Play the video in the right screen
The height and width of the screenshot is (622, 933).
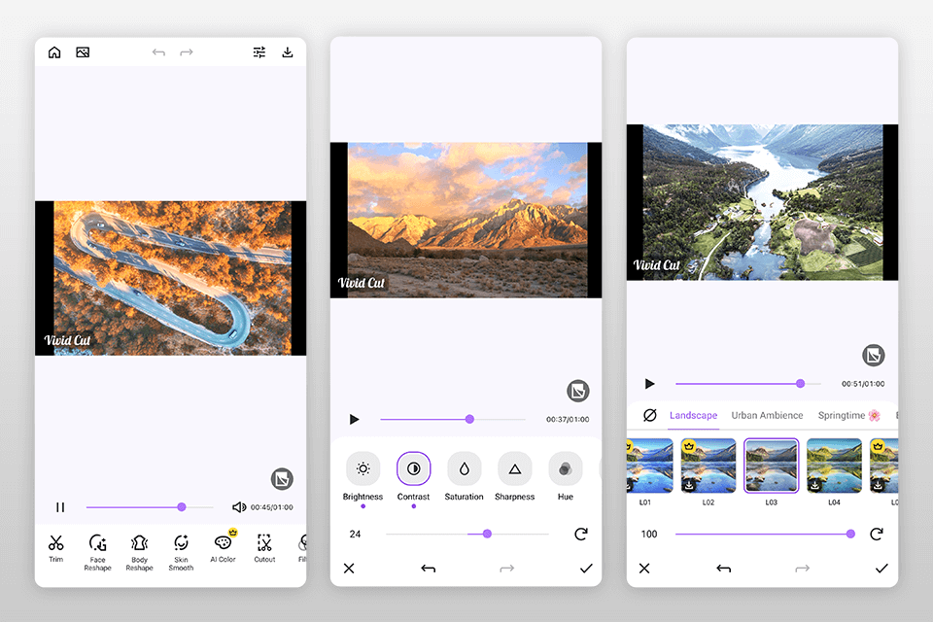650,384
